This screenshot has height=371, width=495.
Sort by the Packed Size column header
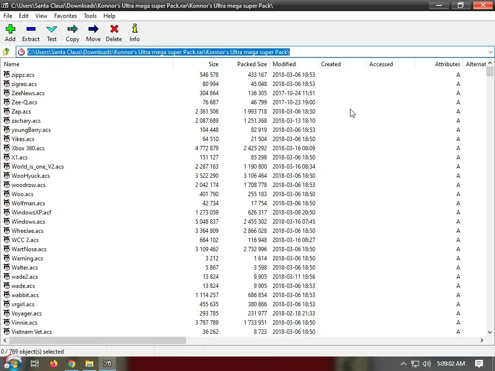(245, 64)
